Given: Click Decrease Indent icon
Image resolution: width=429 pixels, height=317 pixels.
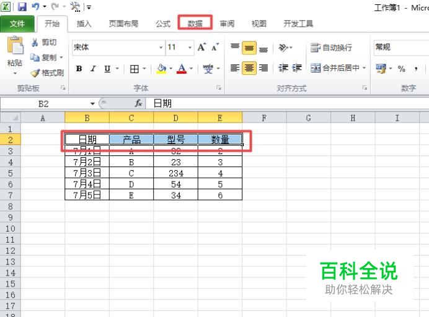Looking at the screenshot, I should 283,67.
